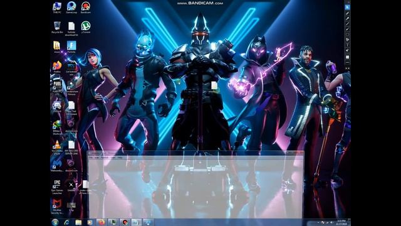The image size is (401, 226).
Task: Select the Wondershare Filmora shortcut
Action: [71, 89]
